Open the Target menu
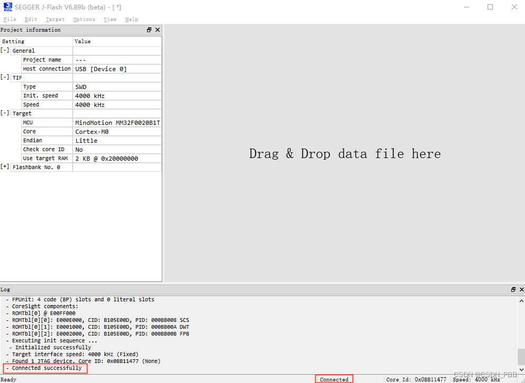Image resolution: width=525 pixels, height=383 pixels. [55, 19]
